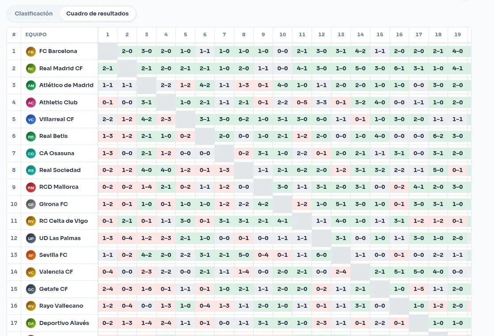Viewport: 494px width, 336px height.
Task: Click the 5-0 result in Real Madrid's row
Action: [x=361, y=68]
